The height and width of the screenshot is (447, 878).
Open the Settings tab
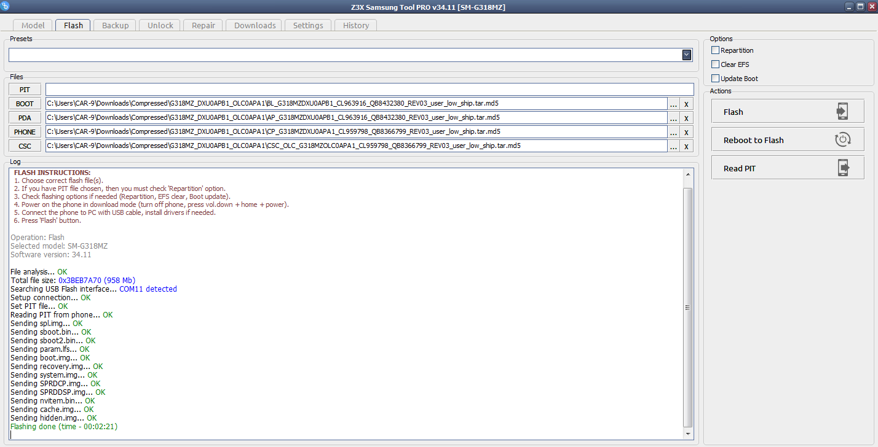(308, 25)
